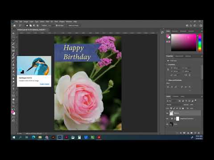Filter layers by pixel layer icon

coord(180,101)
